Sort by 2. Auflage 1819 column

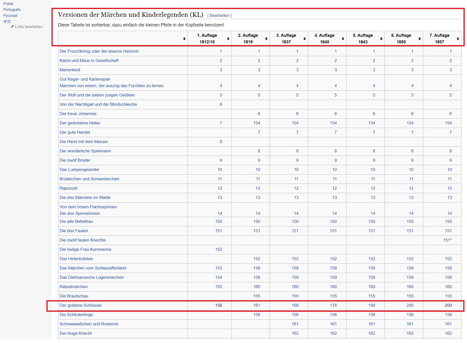click(266, 39)
